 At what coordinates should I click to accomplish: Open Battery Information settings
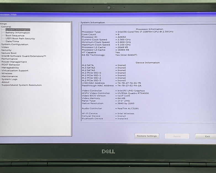18,33
